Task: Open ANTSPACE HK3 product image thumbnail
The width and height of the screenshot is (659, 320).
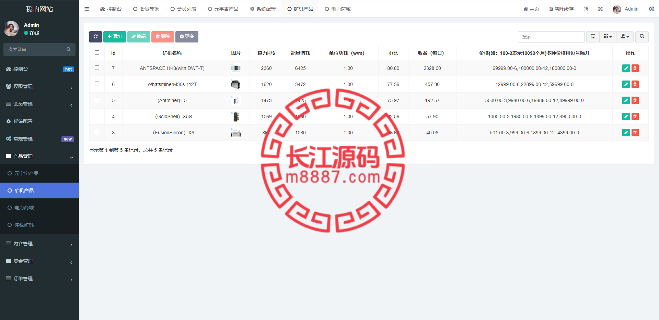Action: [x=235, y=68]
